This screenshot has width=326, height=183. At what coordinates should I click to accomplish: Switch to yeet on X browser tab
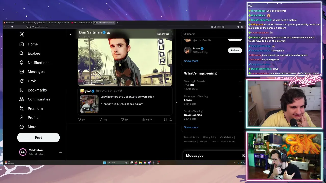pyautogui.click(x=59, y=23)
